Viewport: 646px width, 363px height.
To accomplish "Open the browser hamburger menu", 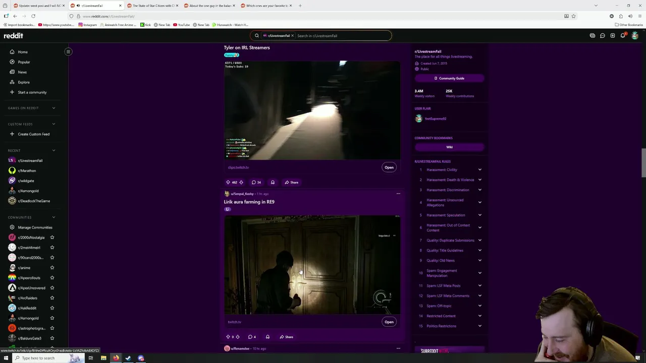I will tap(639, 16).
